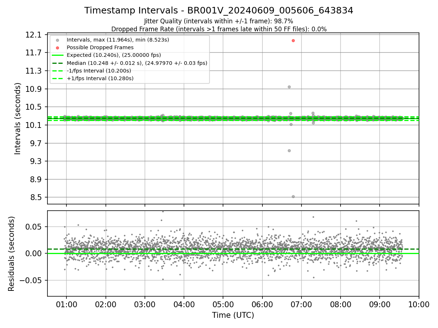Click the gray dot marker in the legend
The image size is (438, 328).
(57, 40)
